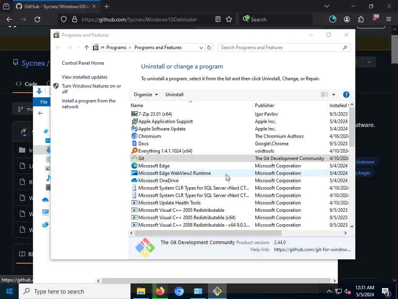
Task: Open Turn Windows features on or off
Action: [91, 89]
